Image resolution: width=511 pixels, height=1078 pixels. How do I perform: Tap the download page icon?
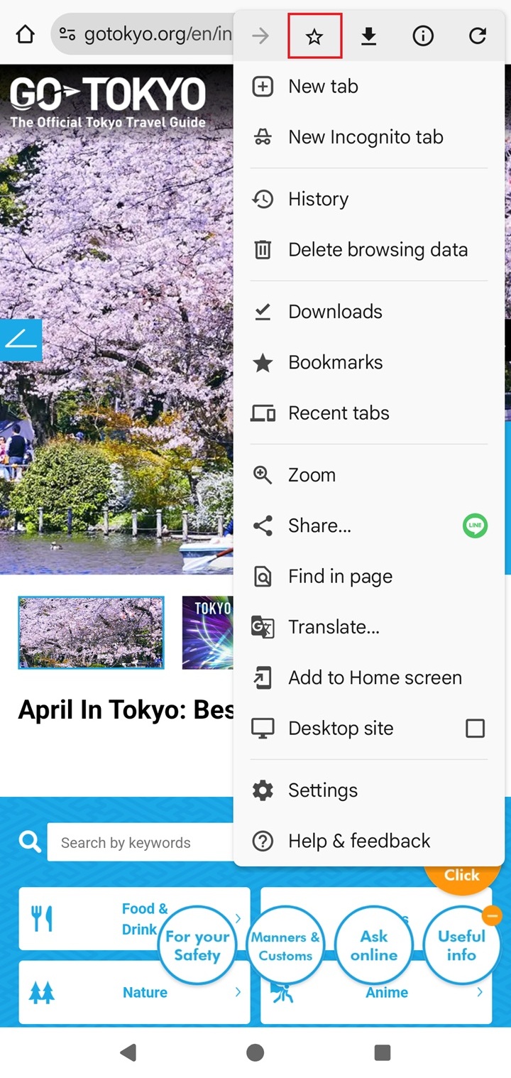point(368,36)
